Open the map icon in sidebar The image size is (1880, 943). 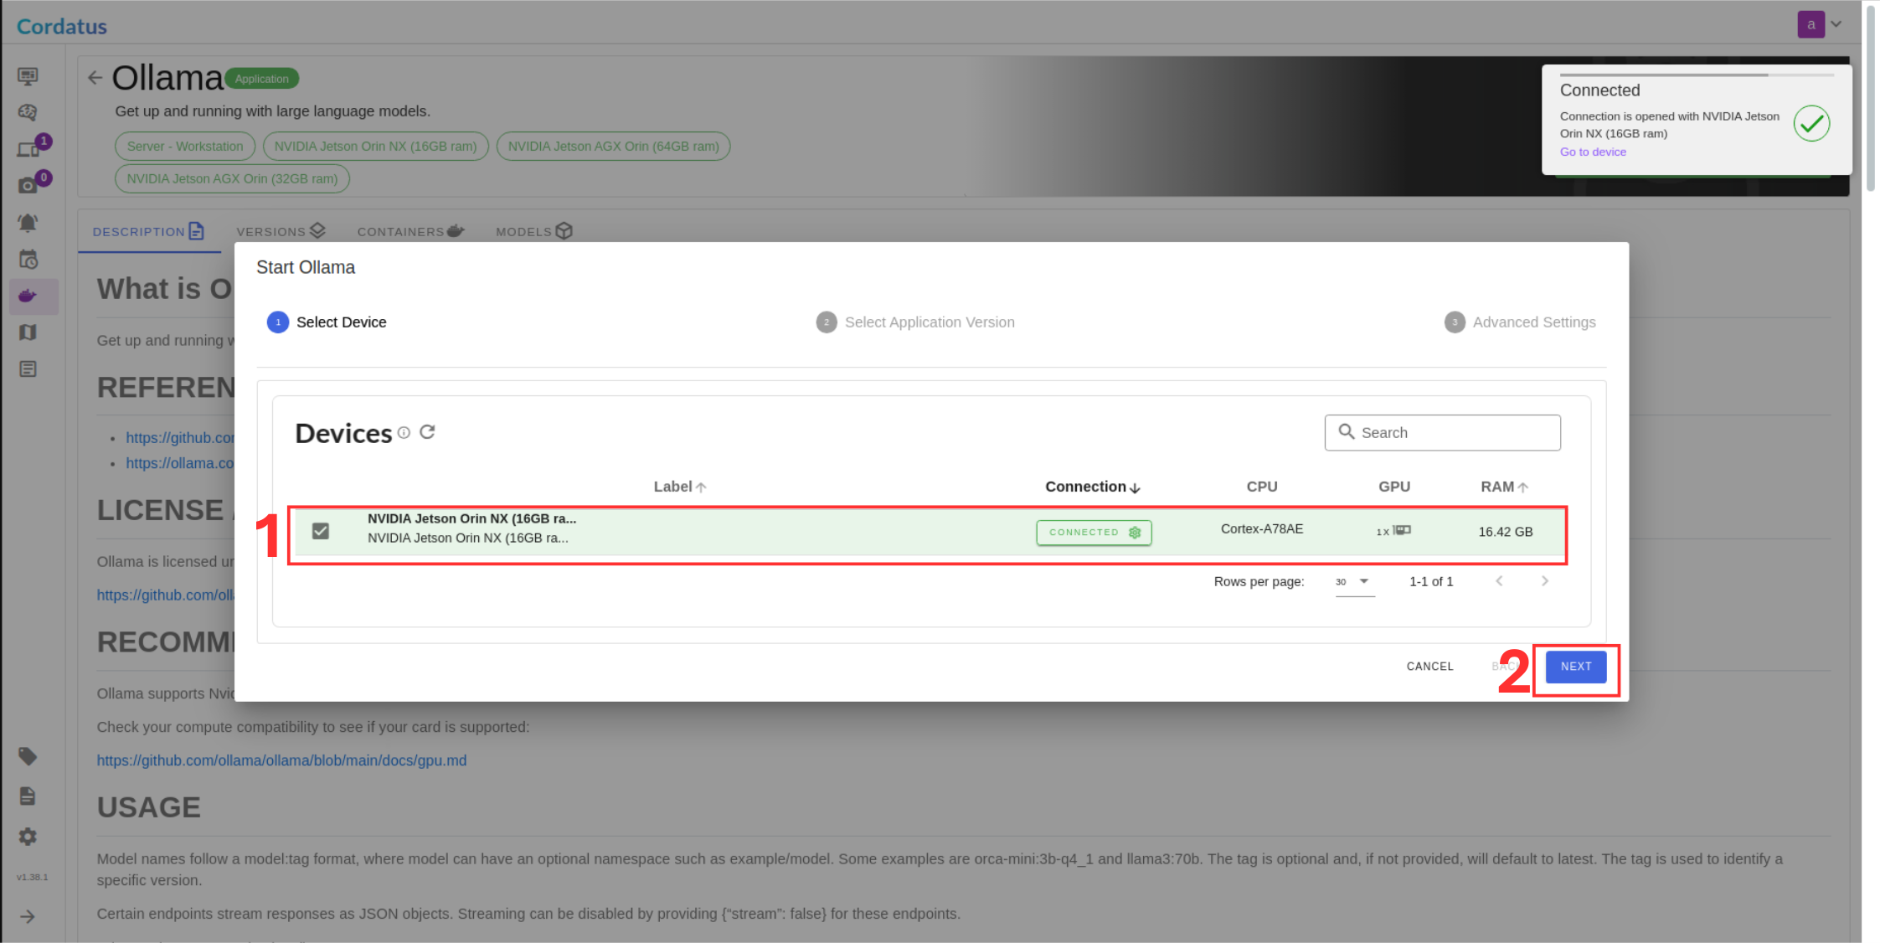28,332
